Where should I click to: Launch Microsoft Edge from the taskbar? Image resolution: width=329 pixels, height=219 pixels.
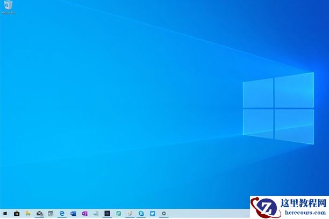point(62,214)
